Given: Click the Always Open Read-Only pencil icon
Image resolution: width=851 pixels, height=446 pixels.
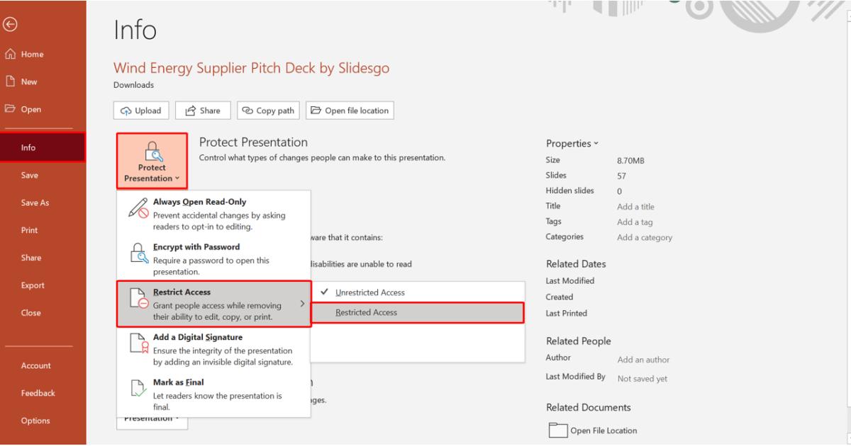Looking at the screenshot, I should (x=138, y=208).
